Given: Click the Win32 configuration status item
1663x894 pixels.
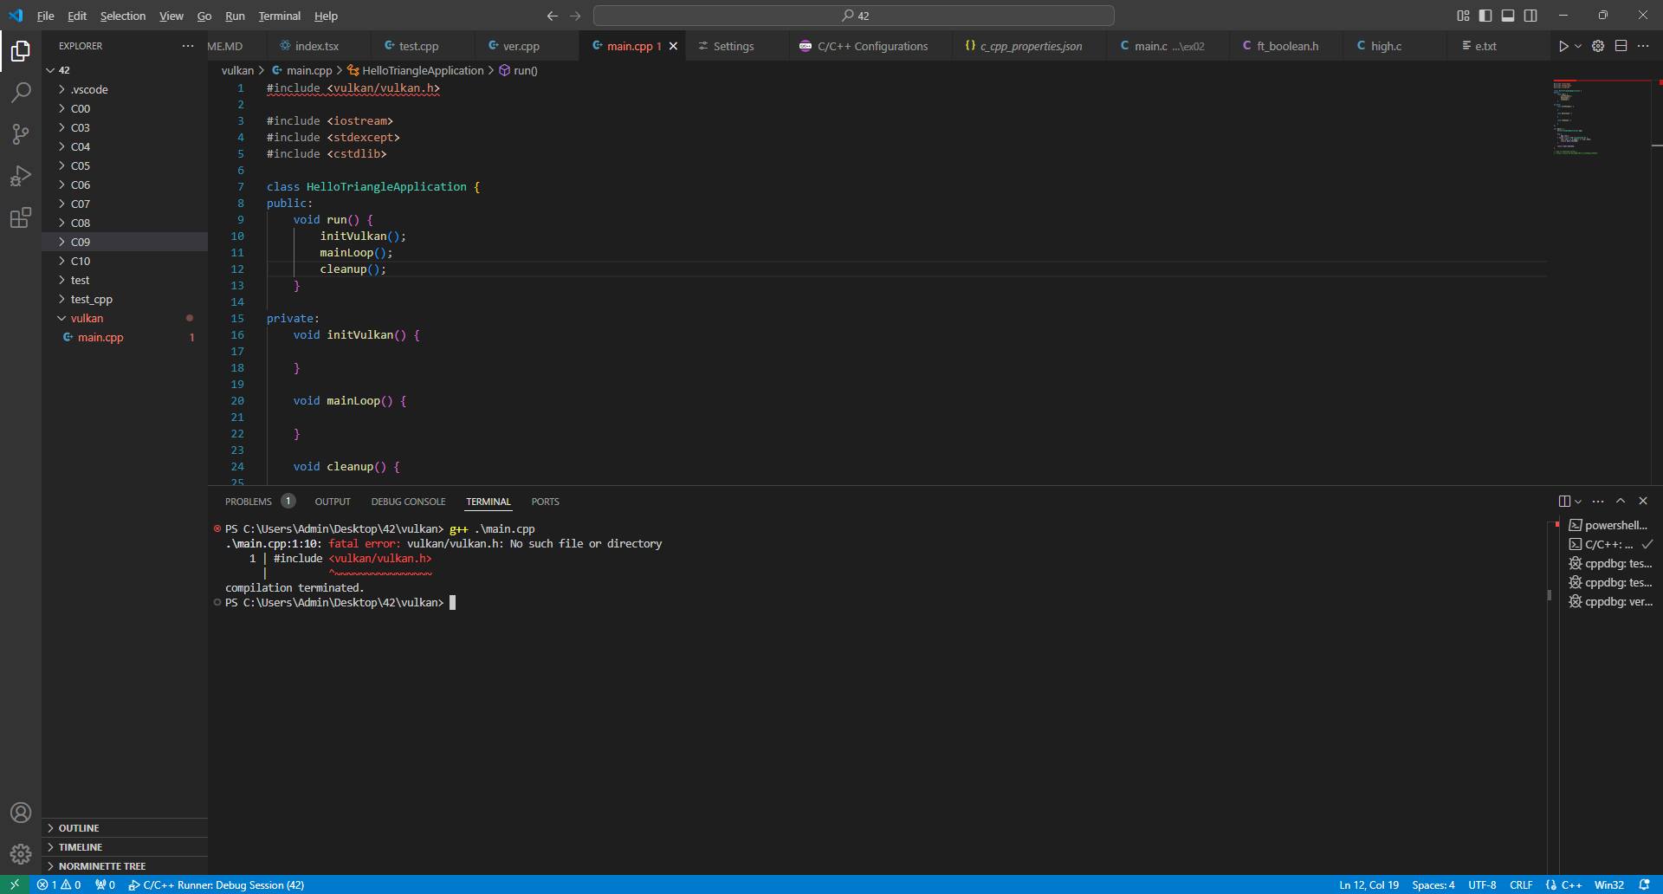Looking at the screenshot, I should click(1609, 884).
